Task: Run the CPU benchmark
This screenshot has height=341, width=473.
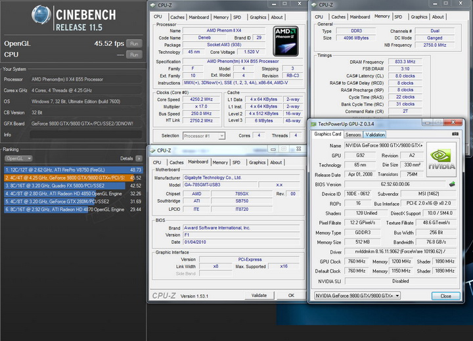Action: point(134,55)
